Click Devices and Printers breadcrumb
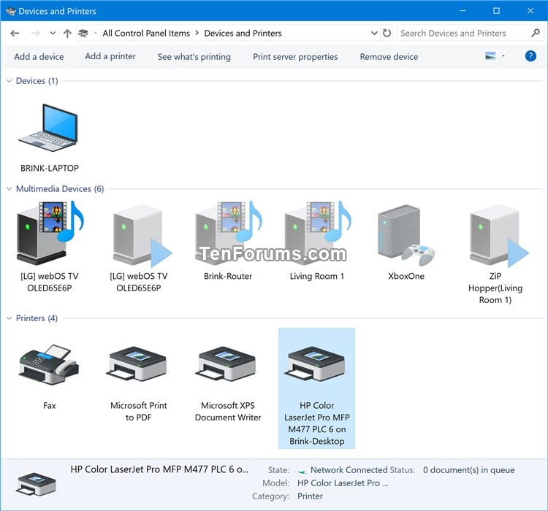 [x=243, y=33]
